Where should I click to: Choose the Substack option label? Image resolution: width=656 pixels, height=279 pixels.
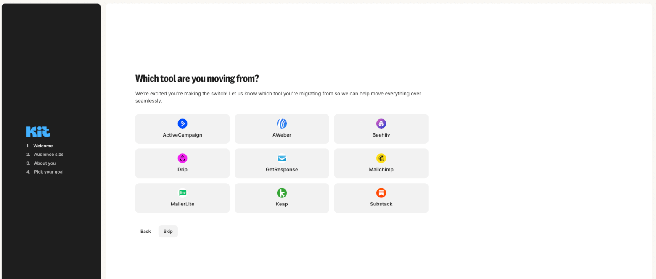click(x=381, y=204)
